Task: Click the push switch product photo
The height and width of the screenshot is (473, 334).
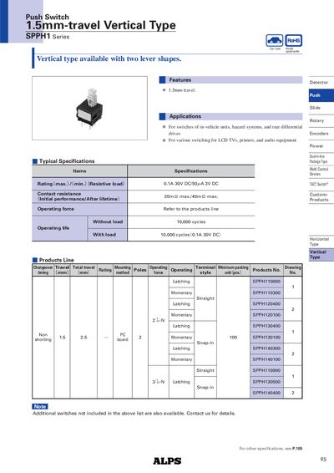Action: 89,108
